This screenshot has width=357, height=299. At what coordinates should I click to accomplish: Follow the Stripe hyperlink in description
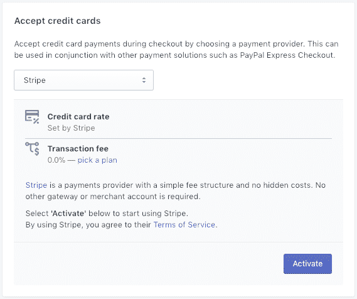point(36,185)
